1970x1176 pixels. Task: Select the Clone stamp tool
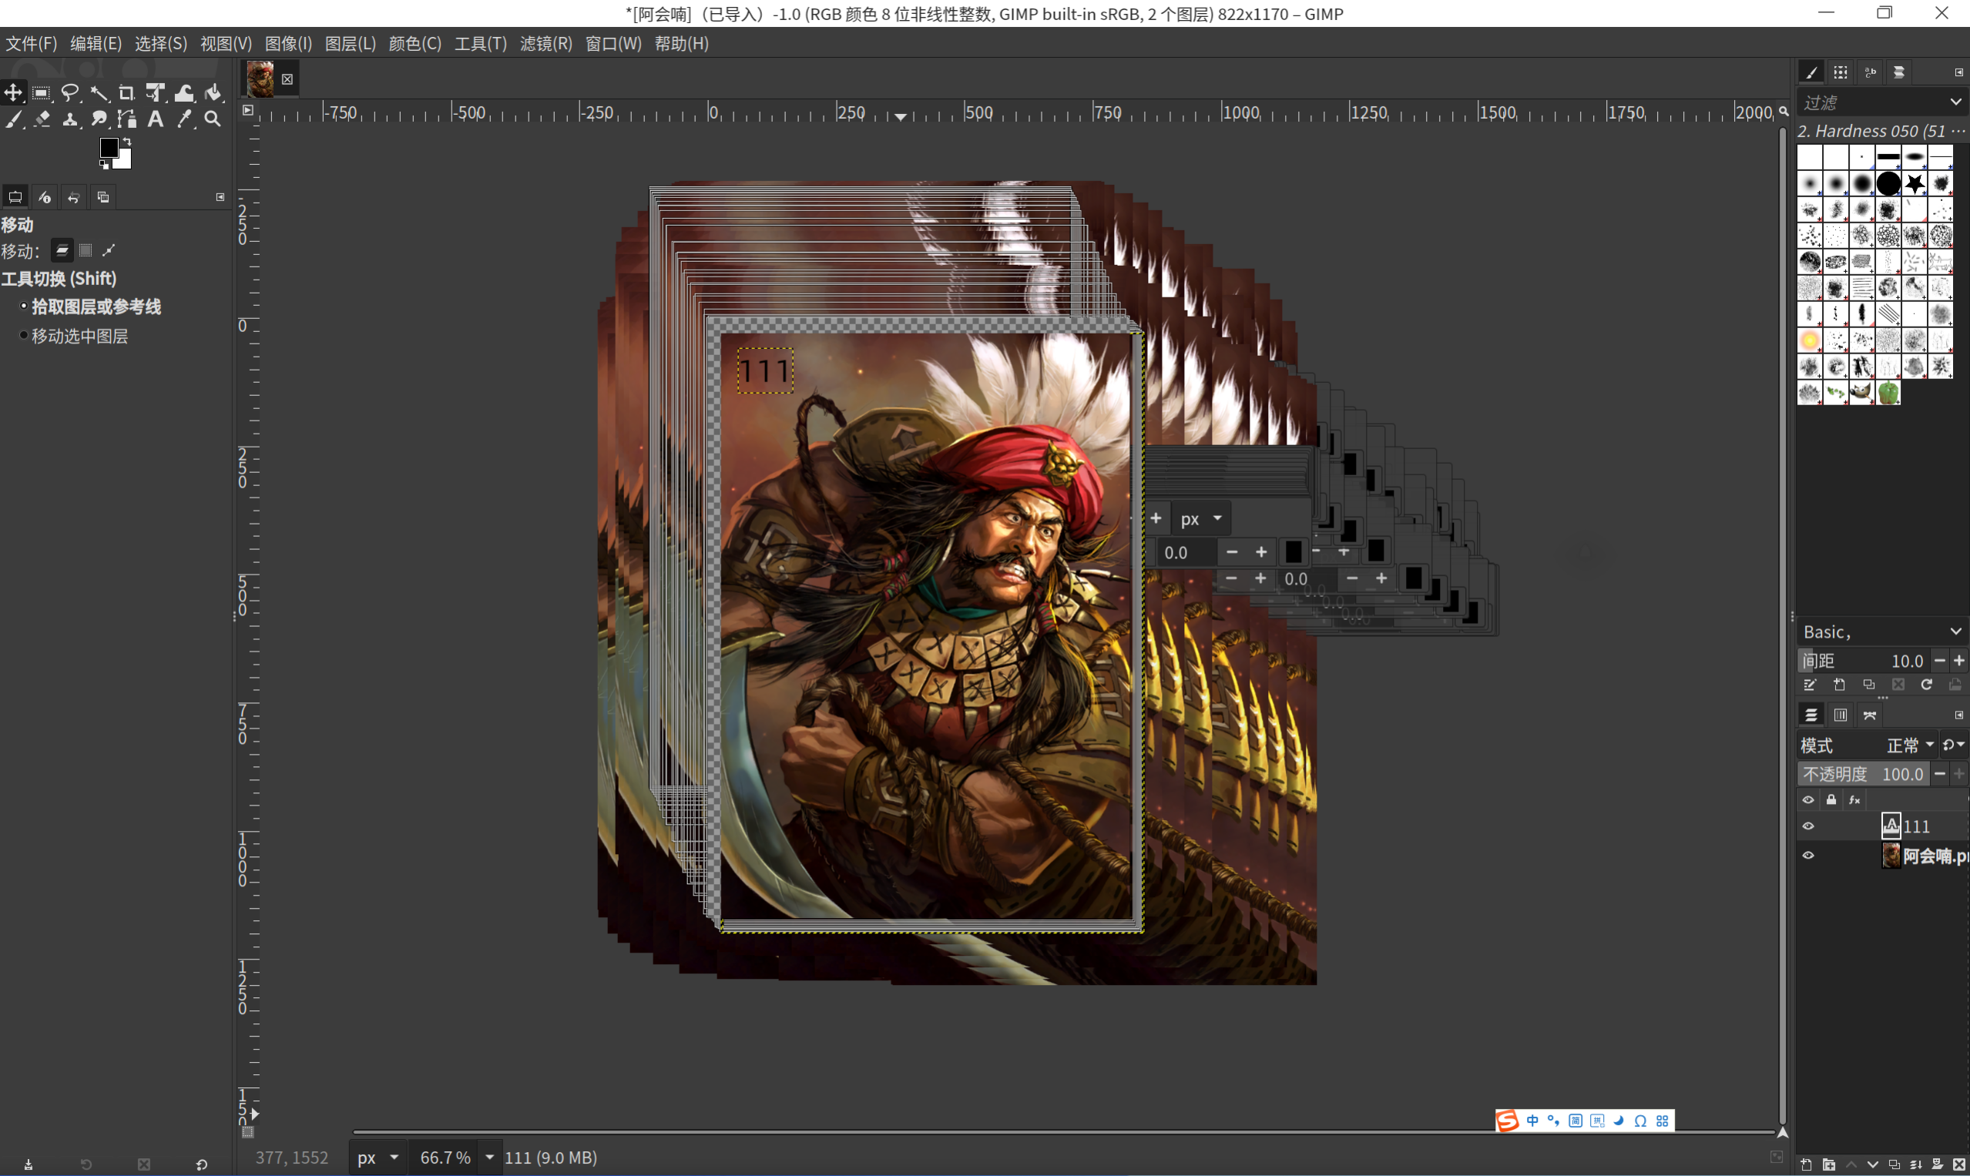(x=71, y=119)
